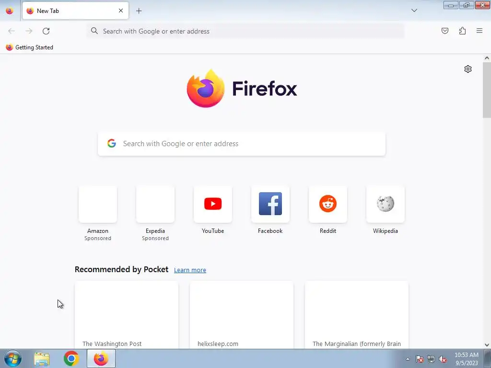Open the network status tray icon
The width and height of the screenshot is (491, 368).
[x=431, y=359]
